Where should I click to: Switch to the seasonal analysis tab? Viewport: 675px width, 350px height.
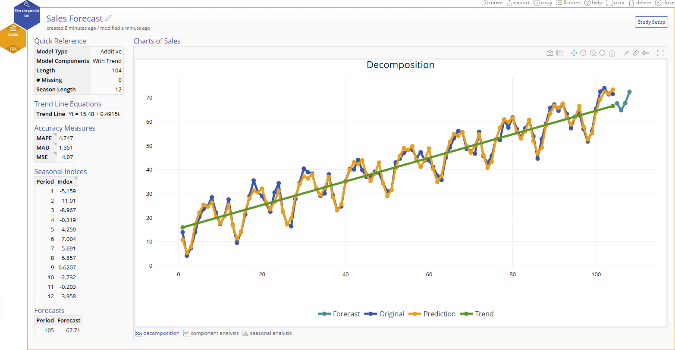click(x=267, y=333)
